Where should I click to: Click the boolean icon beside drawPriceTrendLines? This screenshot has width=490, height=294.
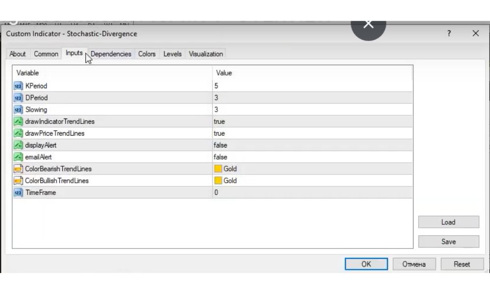point(18,133)
